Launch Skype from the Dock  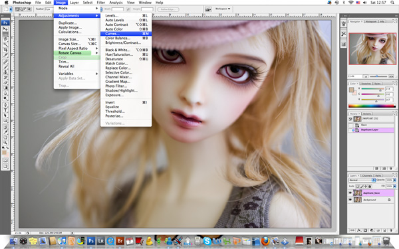(x=207, y=240)
